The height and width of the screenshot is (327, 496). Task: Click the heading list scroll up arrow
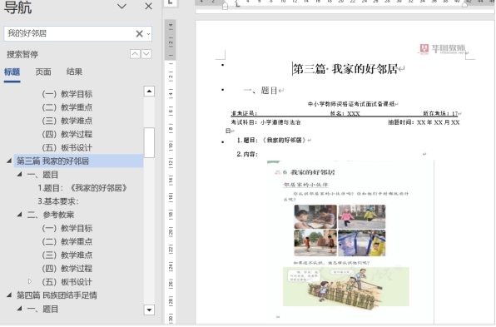pos(149,92)
